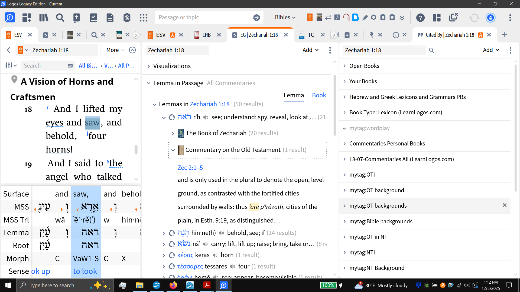Open the Tools grid icon
Viewport: 520px width, 292px height.
coord(144,18)
